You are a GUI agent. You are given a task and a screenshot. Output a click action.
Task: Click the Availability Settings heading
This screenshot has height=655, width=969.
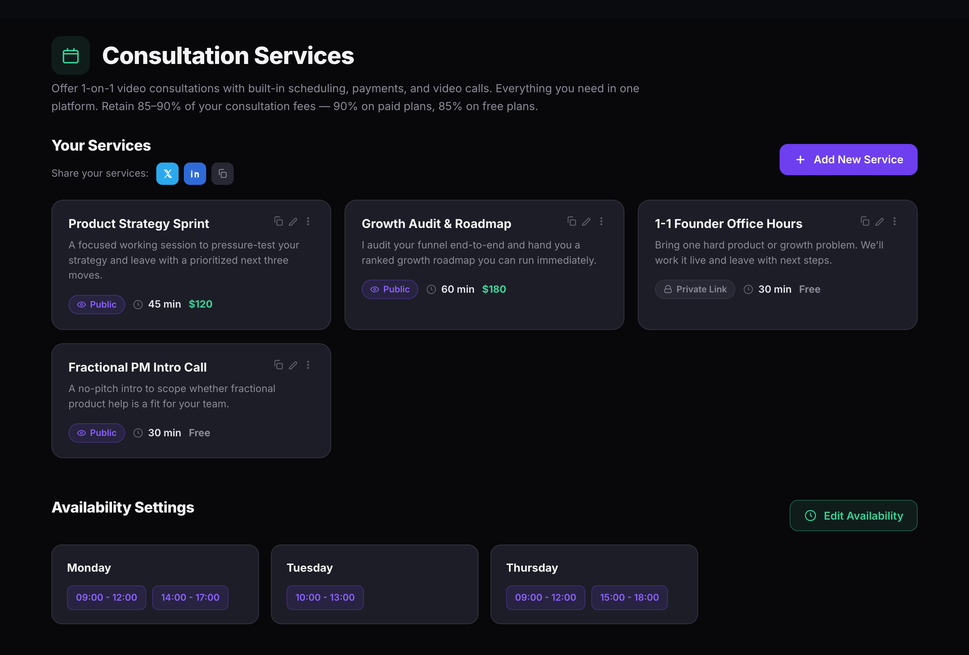point(122,507)
